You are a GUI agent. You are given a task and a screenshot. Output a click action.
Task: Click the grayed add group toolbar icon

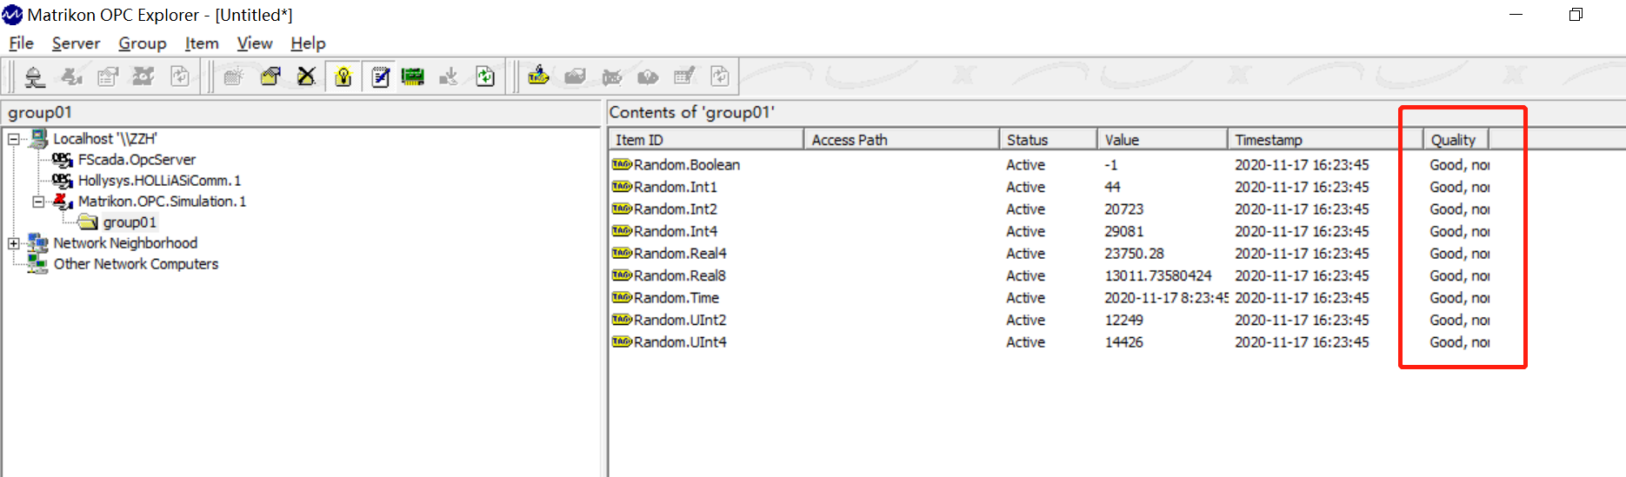(234, 77)
